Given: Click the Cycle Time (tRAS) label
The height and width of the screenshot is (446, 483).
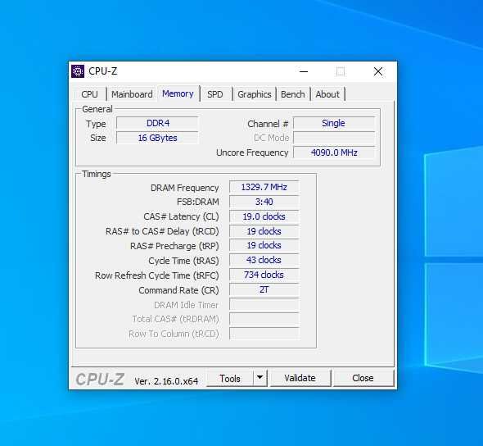Looking at the screenshot, I should pos(183,261).
